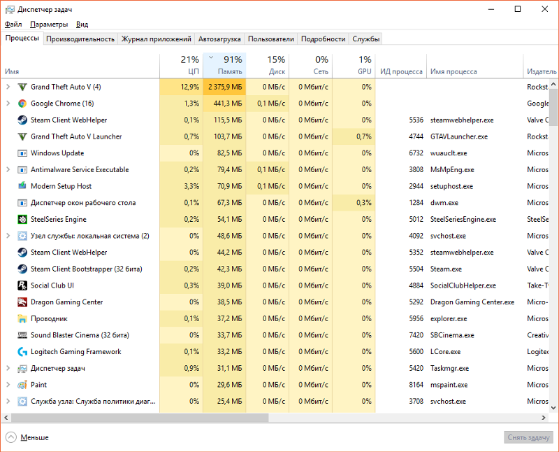Select the setuphost.exe process name

click(451, 186)
